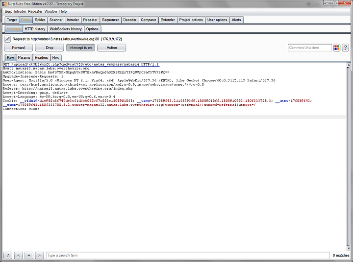Click the 'Referer:' header line
The image size is (353, 262).
pyautogui.click(x=68, y=89)
